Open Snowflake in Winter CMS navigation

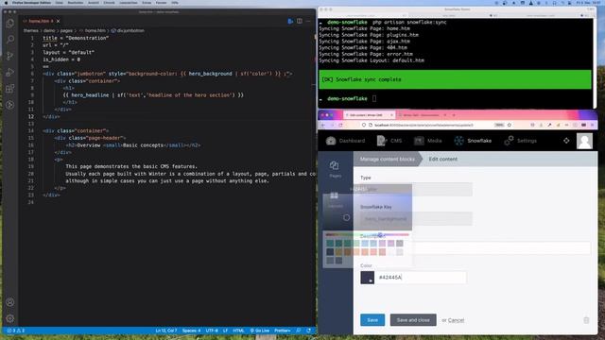click(473, 141)
